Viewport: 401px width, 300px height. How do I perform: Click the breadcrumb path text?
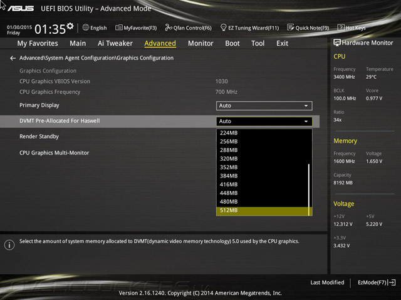click(x=96, y=58)
